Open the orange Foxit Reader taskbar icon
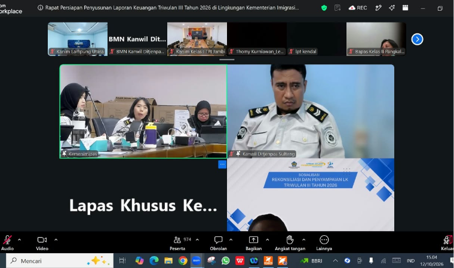Image resolution: width=454 pixels, height=268 pixels. 268,261
